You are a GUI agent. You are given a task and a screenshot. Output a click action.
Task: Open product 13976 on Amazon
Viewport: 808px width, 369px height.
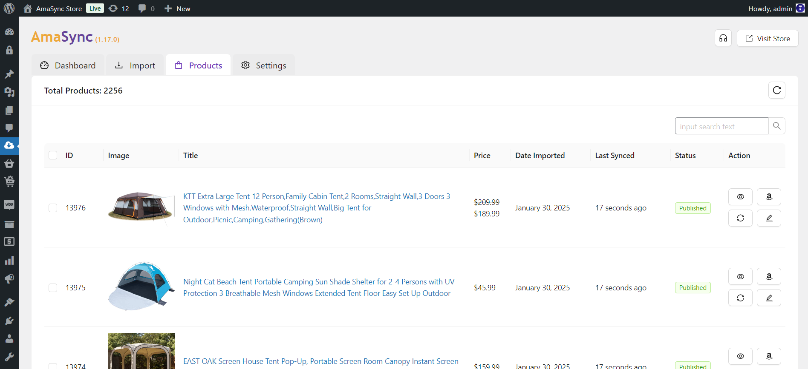point(769,197)
